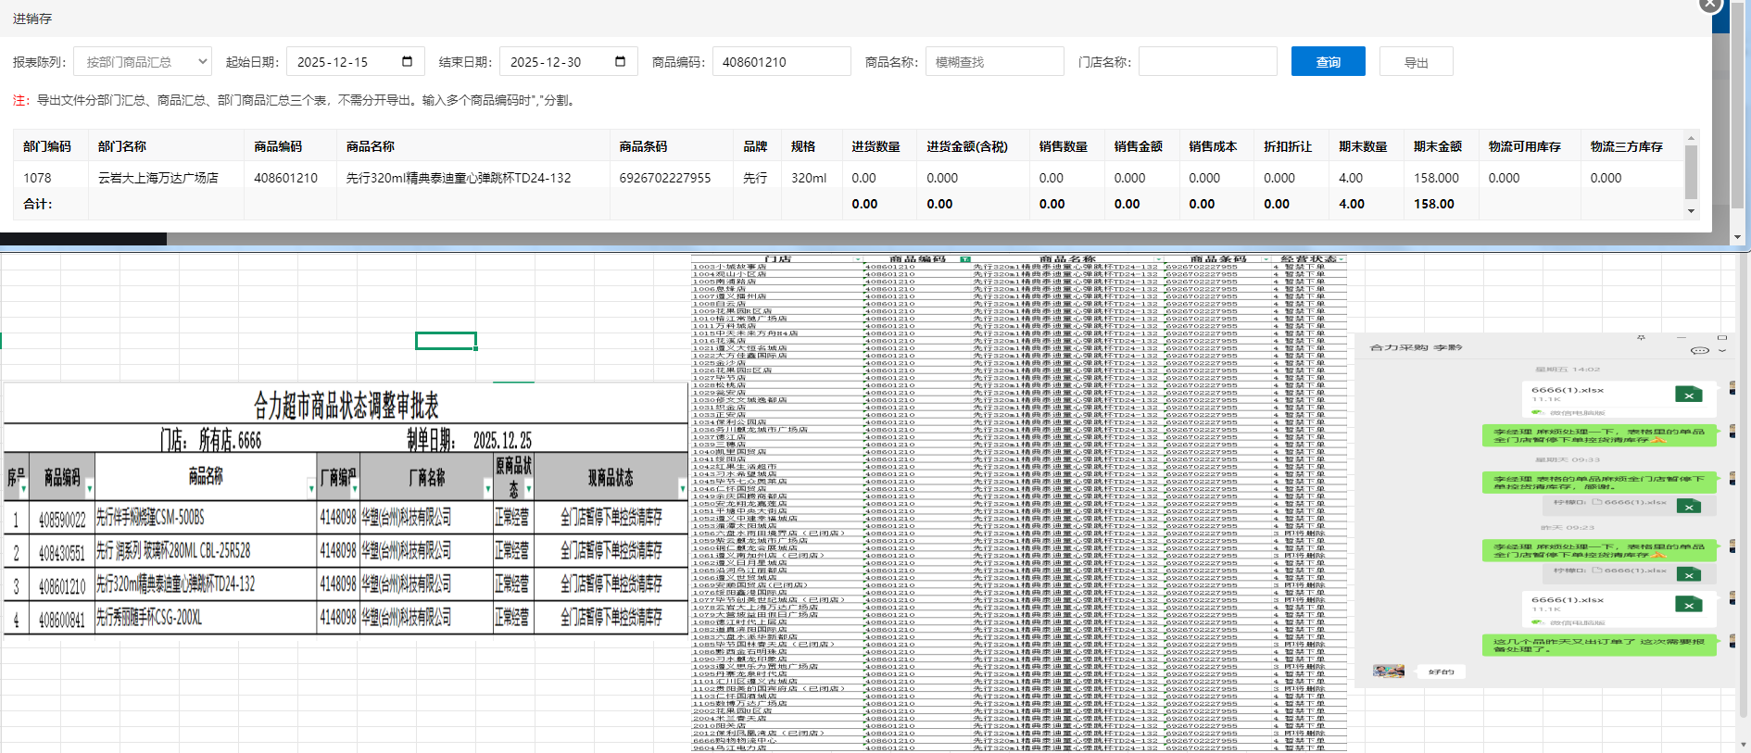1751x753 pixels.
Task: Open the topmost 6666(1).xlsx Excel file icon
Action: (x=1688, y=395)
